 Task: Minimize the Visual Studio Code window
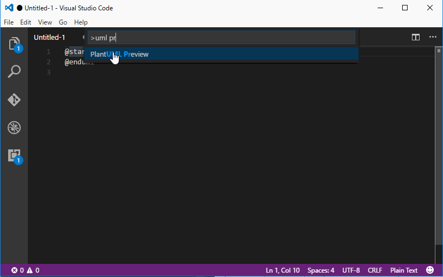pos(380,8)
